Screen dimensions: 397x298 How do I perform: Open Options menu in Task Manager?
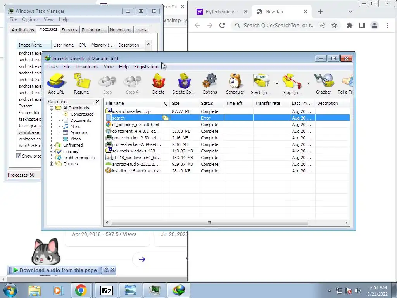pos(30,19)
